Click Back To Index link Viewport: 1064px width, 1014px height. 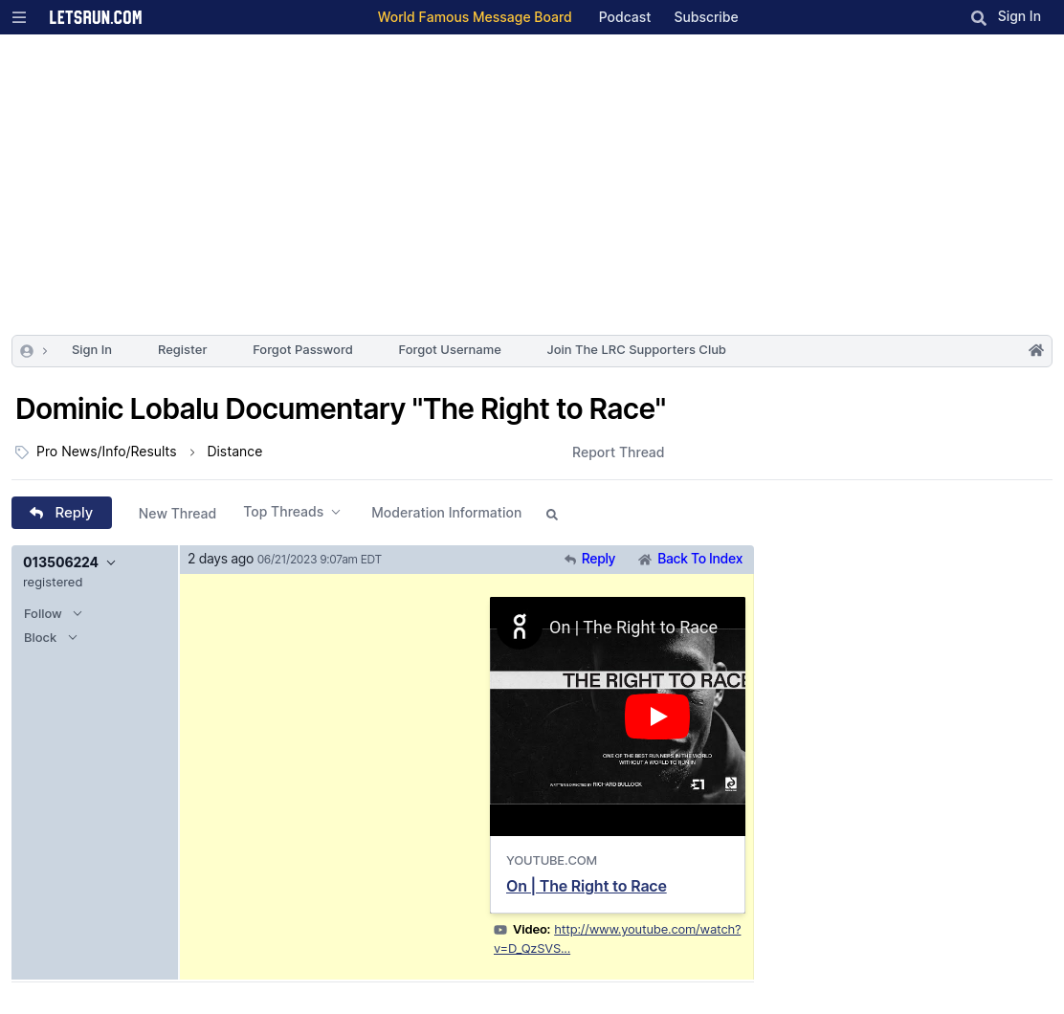pyautogui.click(x=699, y=559)
